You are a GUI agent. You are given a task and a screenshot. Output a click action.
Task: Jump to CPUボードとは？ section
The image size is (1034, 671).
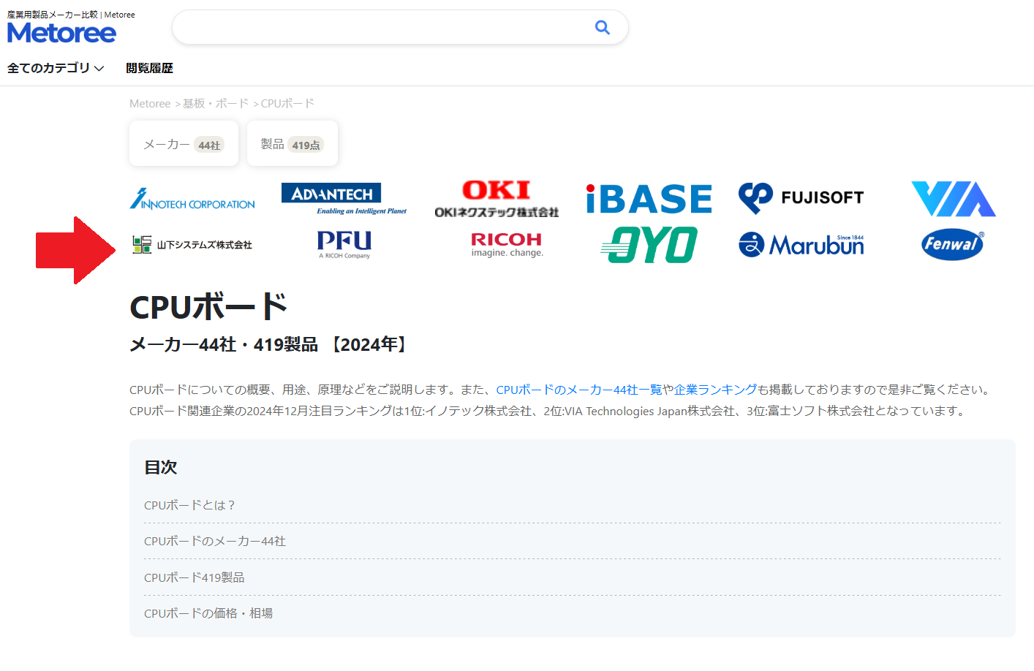coord(190,505)
